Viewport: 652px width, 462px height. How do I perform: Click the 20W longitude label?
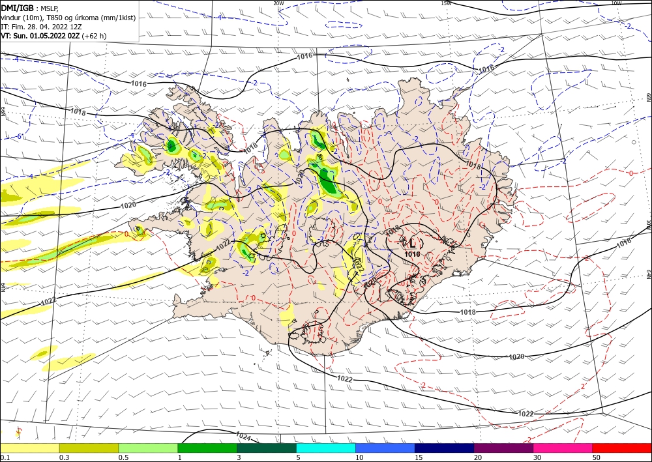278,3
